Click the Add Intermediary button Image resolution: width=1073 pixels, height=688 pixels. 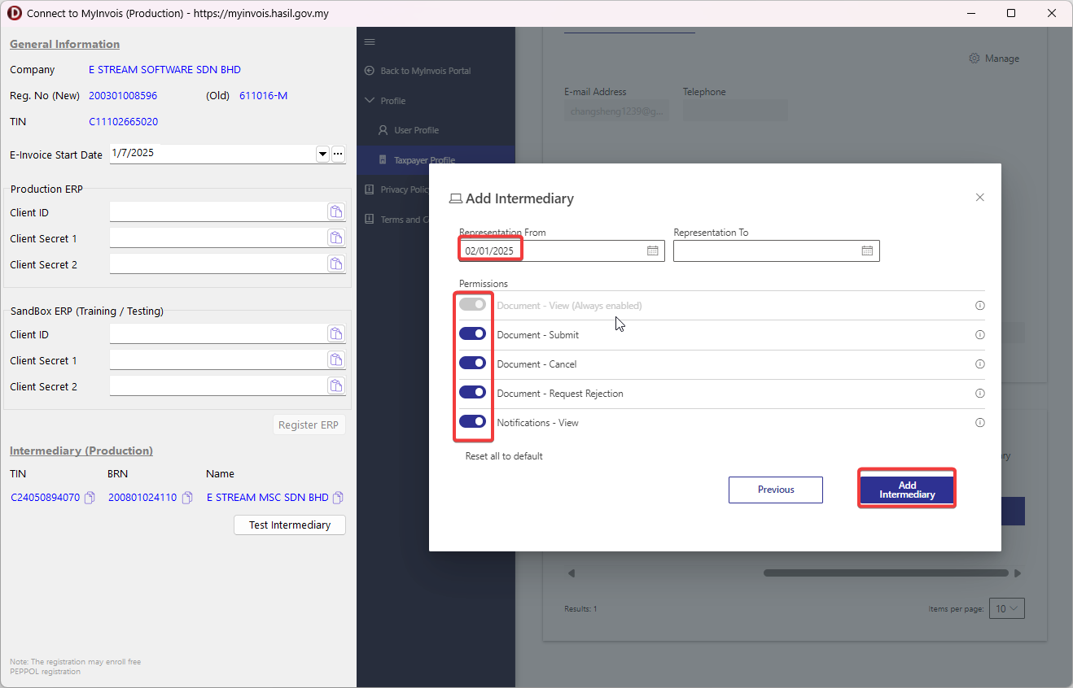(x=907, y=490)
